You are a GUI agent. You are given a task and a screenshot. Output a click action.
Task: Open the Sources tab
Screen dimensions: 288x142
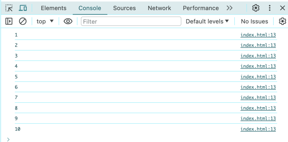point(125,8)
